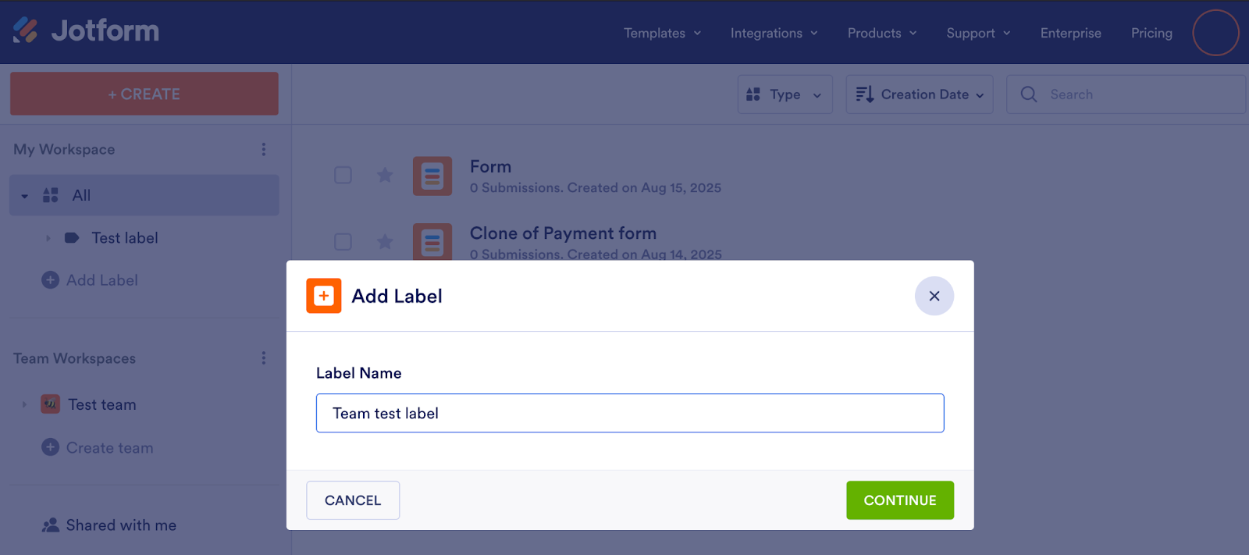Viewport: 1249px width, 555px height.
Task: Open the user profile avatar
Action: 1215,33
